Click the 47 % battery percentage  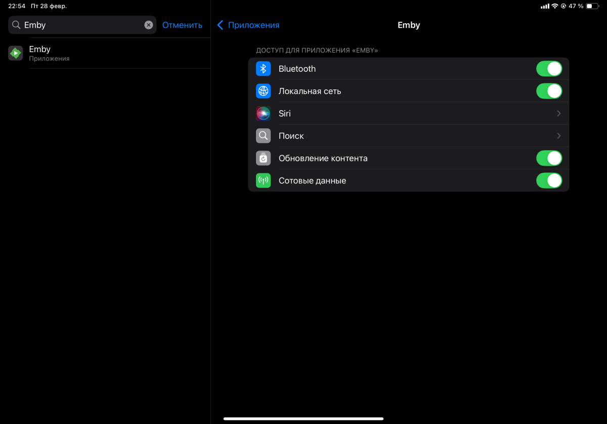[576, 6]
